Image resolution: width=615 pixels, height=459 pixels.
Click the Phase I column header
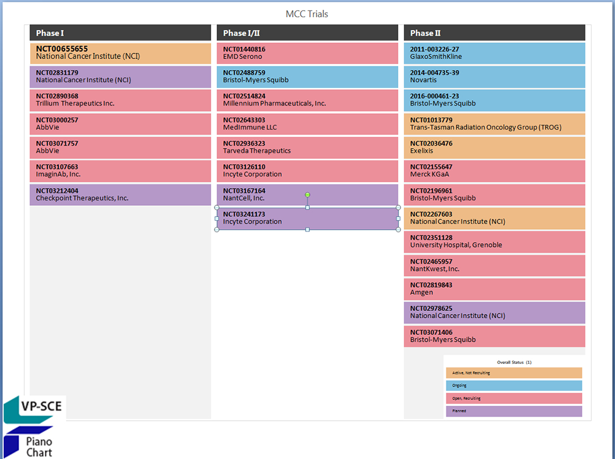(x=121, y=33)
